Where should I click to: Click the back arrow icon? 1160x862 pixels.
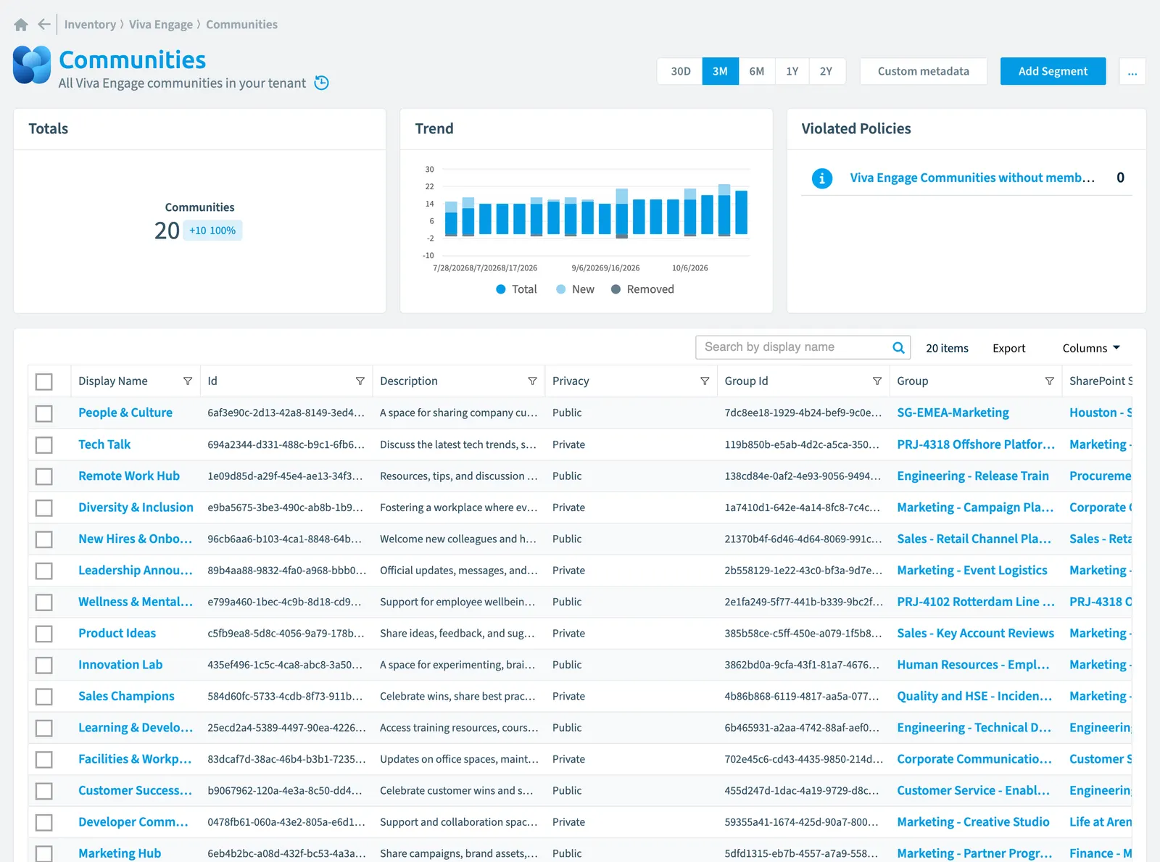pyautogui.click(x=44, y=25)
